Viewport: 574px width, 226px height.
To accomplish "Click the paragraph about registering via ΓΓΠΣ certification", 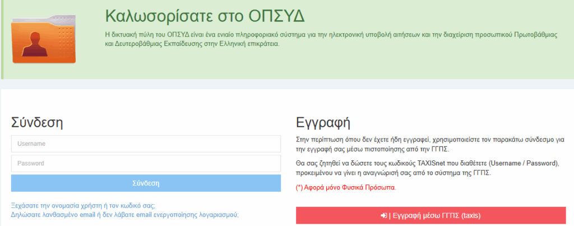I will tap(430, 145).
